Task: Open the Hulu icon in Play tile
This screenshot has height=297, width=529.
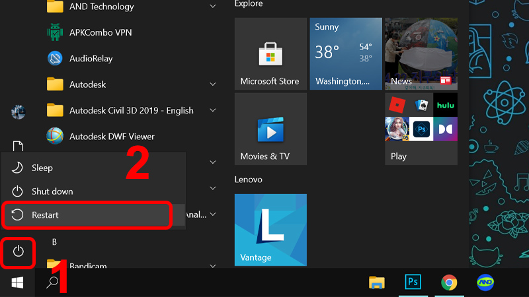Action: 445,105
